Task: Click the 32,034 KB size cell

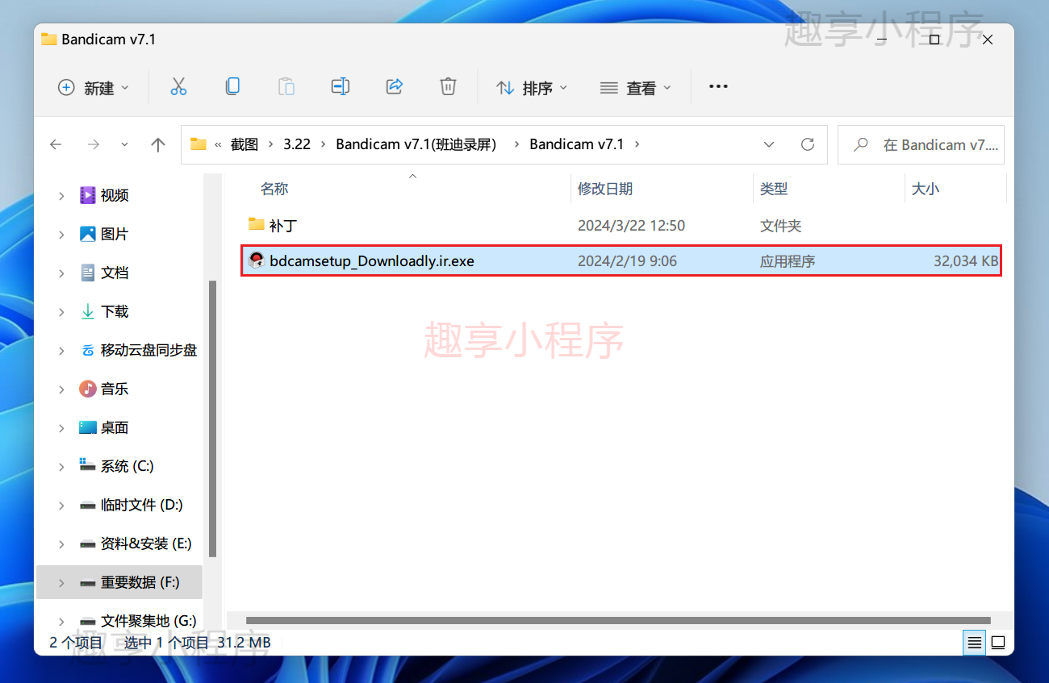Action: [x=966, y=261]
